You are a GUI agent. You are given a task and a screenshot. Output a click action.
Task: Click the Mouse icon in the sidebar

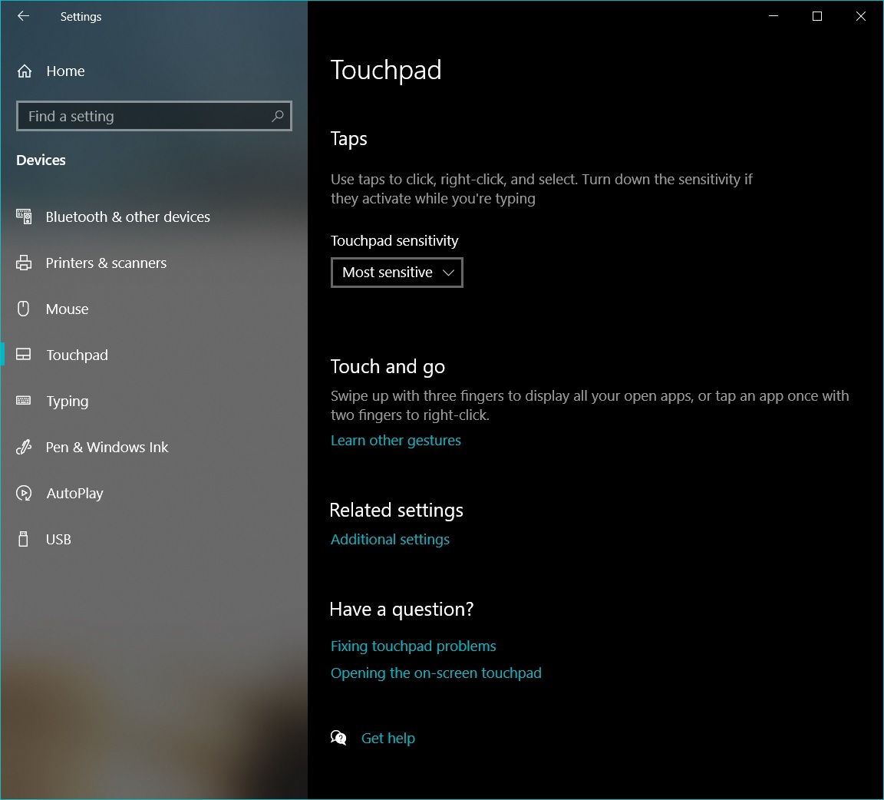click(x=23, y=309)
